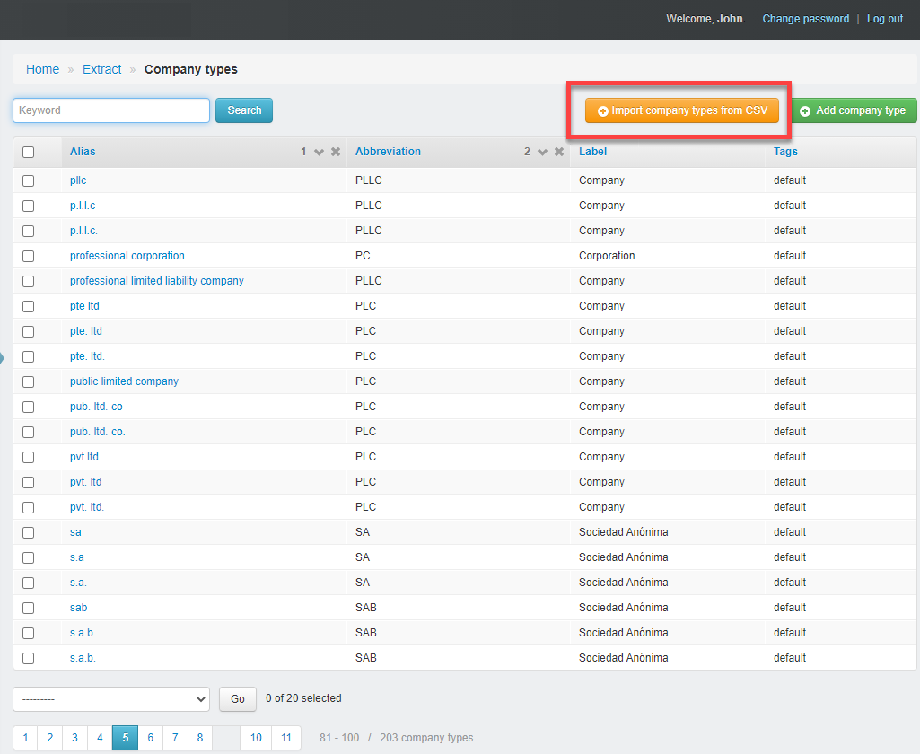Click Corporation label cell
Screen dimensions: 920x754
pos(607,256)
